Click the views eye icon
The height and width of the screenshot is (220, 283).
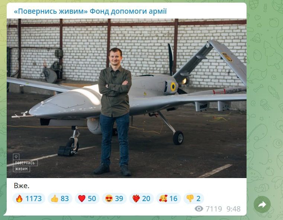click(199, 209)
